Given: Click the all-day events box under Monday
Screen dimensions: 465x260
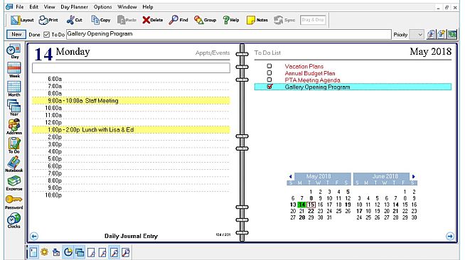Looking at the screenshot, I should [131, 67].
